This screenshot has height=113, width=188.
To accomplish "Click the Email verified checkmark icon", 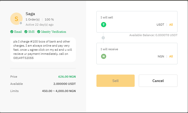I will pyautogui.click(x=12, y=32).
